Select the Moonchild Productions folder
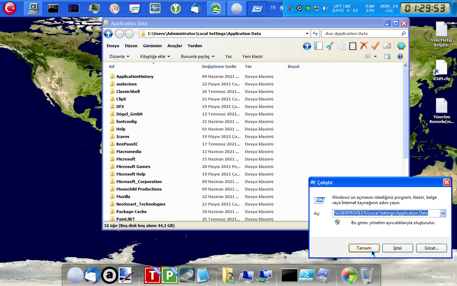The width and height of the screenshot is (457, 286). (x=139, y=189)
